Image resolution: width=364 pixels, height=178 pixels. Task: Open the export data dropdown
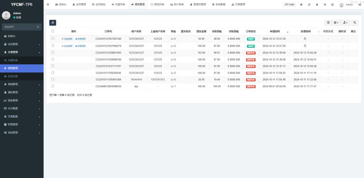click(x=346, y=23)
